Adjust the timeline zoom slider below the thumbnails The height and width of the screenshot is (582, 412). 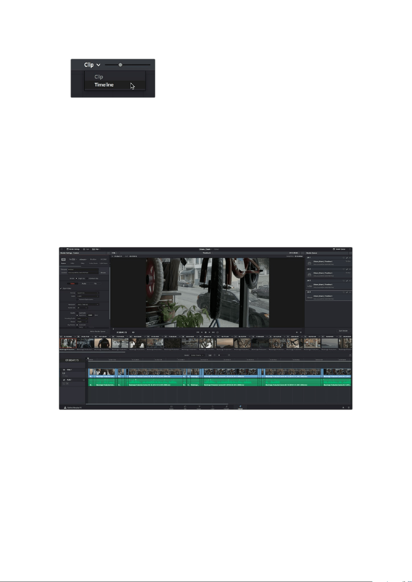[219, 355]
